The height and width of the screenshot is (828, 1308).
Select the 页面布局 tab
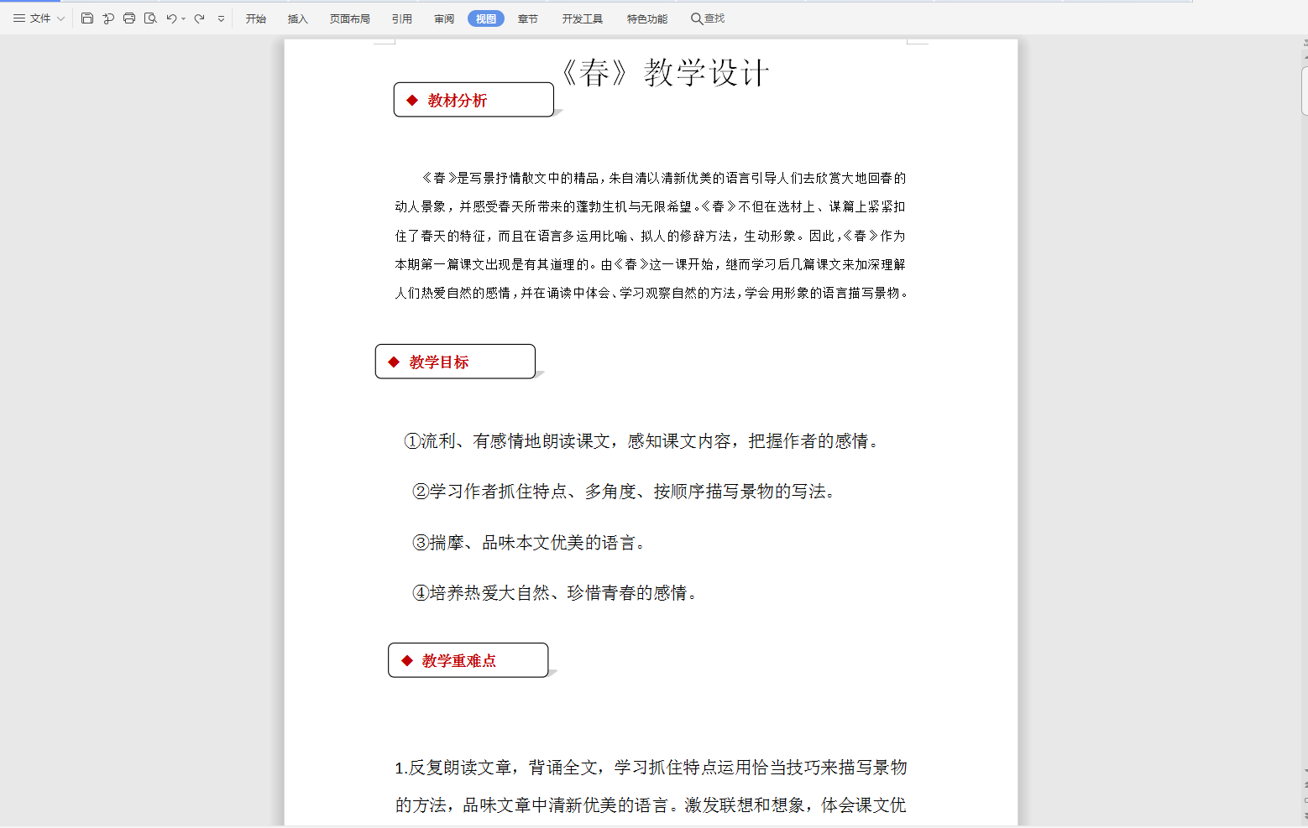pyautogui.click(x=350, y=18)
